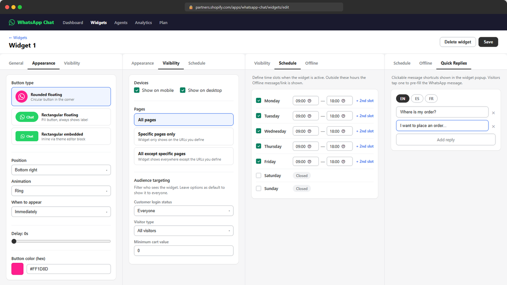Click the Delay slider handle

[14, 241]
